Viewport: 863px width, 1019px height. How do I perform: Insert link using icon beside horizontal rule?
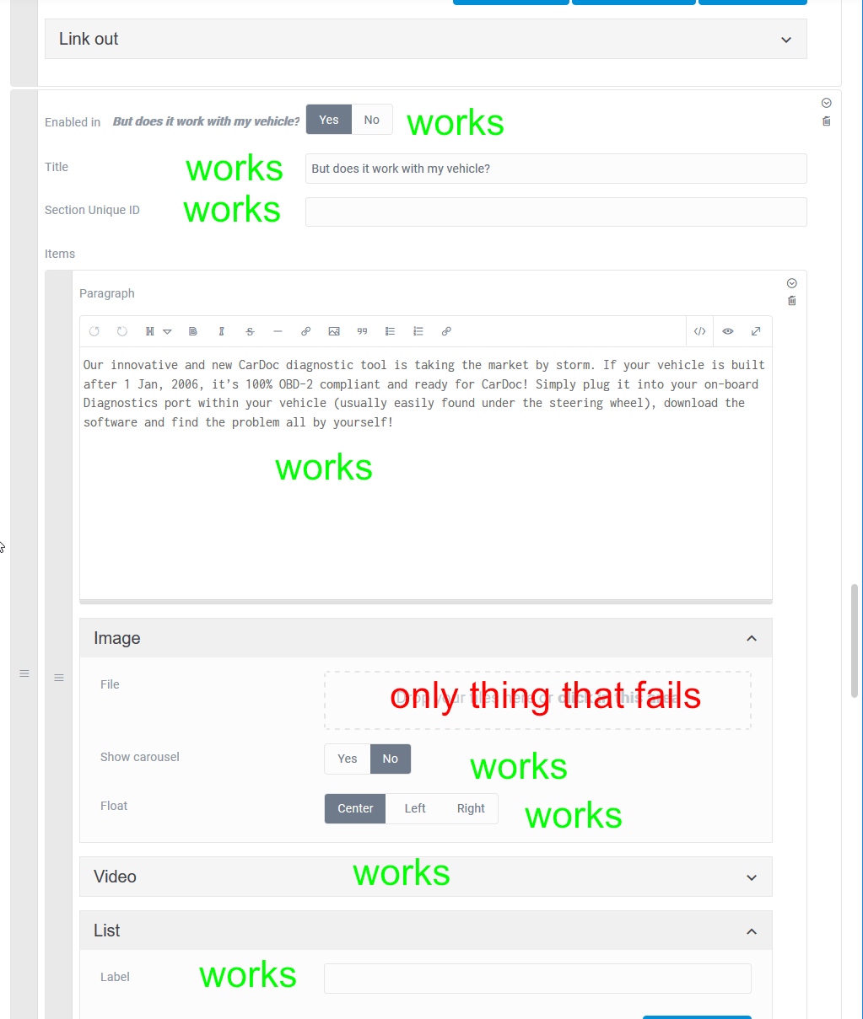tap(305, 331)
